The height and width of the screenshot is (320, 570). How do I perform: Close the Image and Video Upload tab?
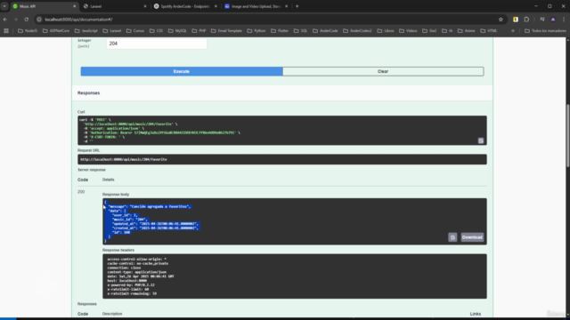(286, 6)
